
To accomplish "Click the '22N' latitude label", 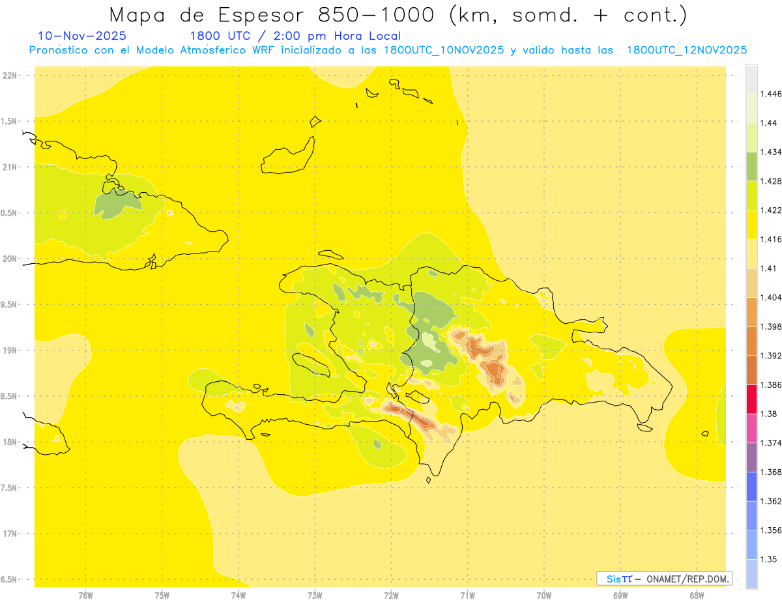I will [10, 76].
